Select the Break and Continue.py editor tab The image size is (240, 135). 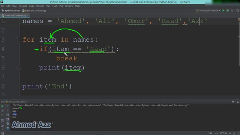point(15,15)
